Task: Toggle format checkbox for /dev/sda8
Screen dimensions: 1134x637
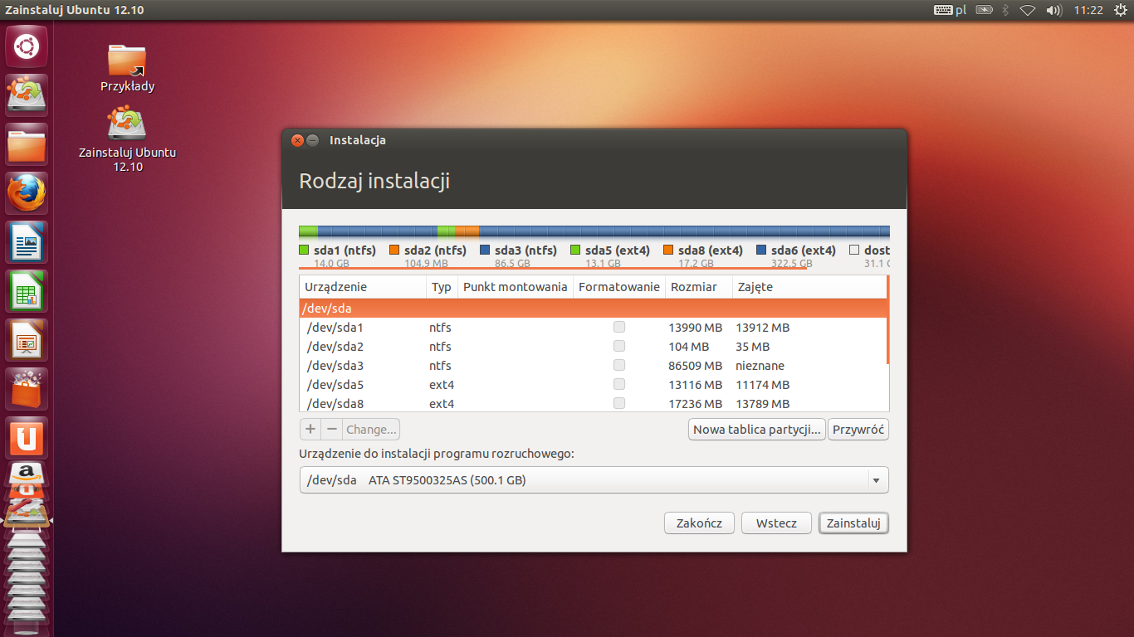Action: [619, 403]
